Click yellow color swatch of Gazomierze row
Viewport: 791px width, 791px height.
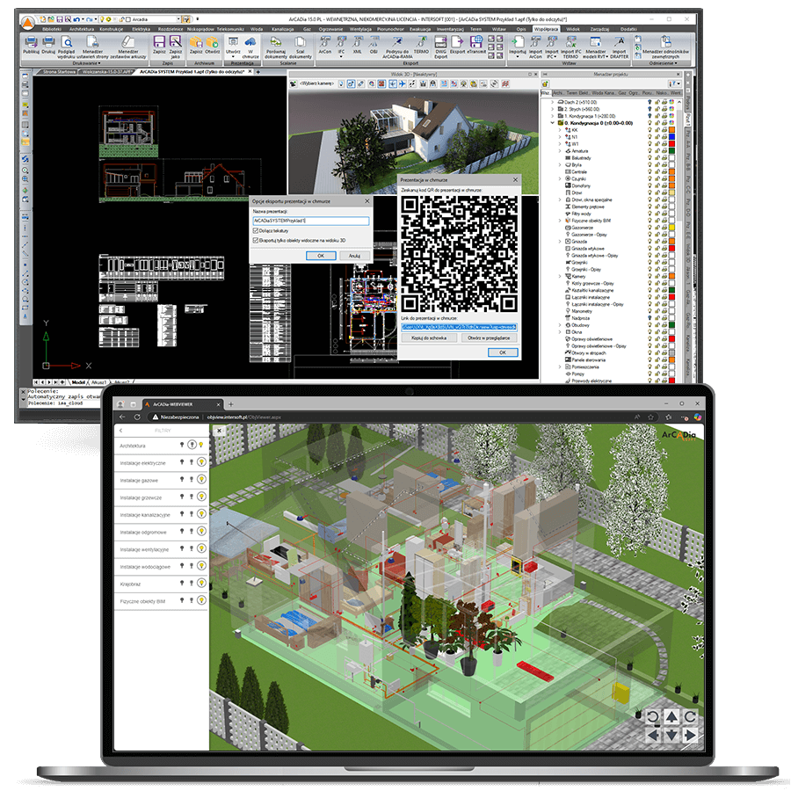point(672,228)
